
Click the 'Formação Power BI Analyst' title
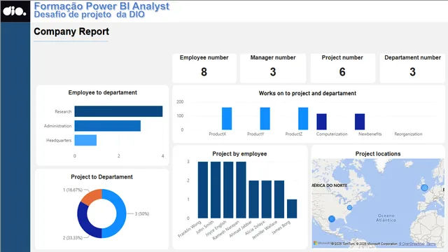point(101,6)
